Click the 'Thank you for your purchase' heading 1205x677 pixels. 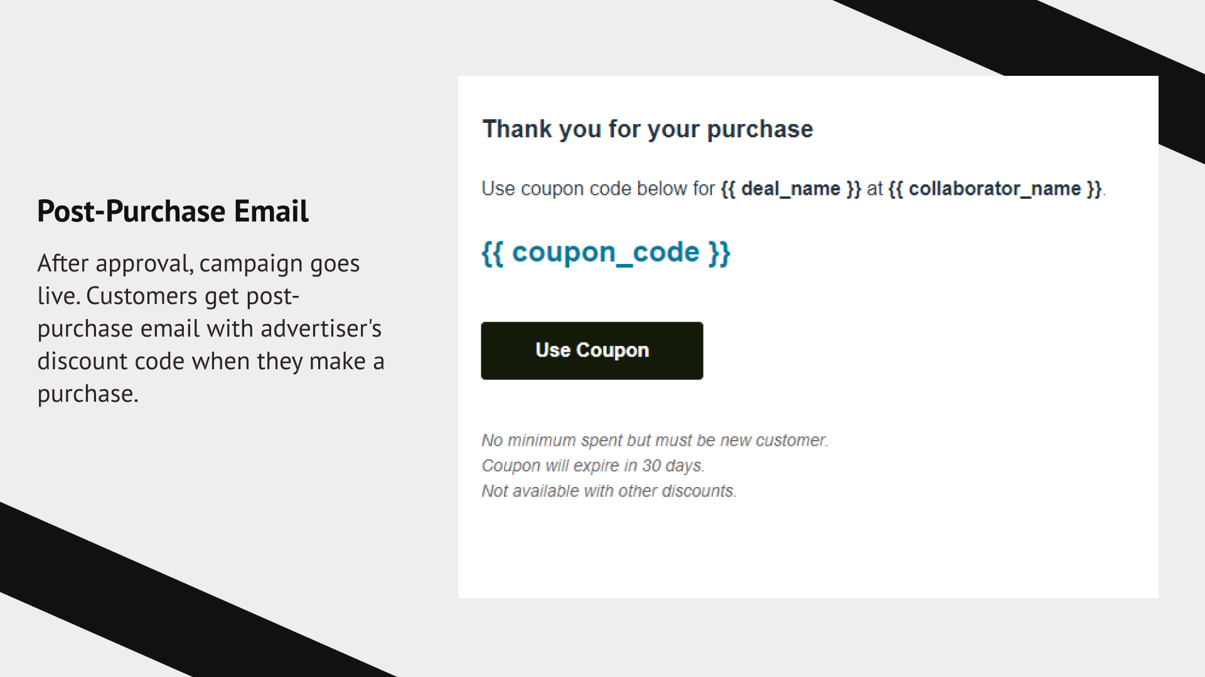[x=647, y=129]
